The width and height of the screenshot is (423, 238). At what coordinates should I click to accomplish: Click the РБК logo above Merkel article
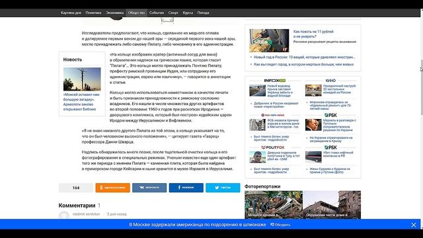click(330, 115)
